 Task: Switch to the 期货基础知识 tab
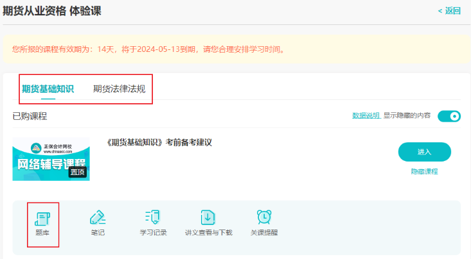point(48,89)
